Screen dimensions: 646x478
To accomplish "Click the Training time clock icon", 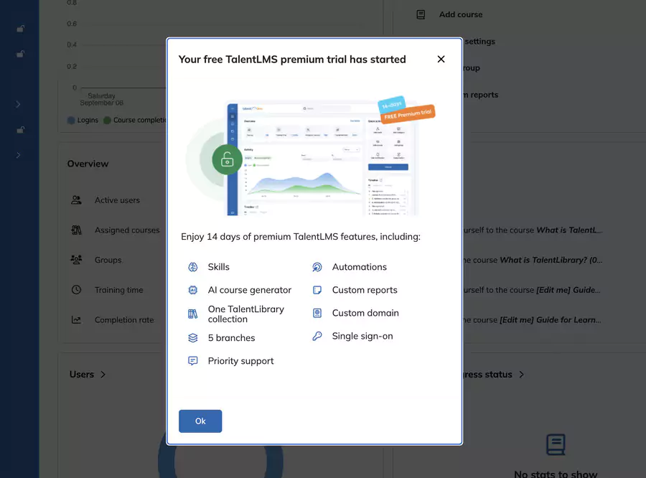I will pyautogui.click(x=77, y=290).
